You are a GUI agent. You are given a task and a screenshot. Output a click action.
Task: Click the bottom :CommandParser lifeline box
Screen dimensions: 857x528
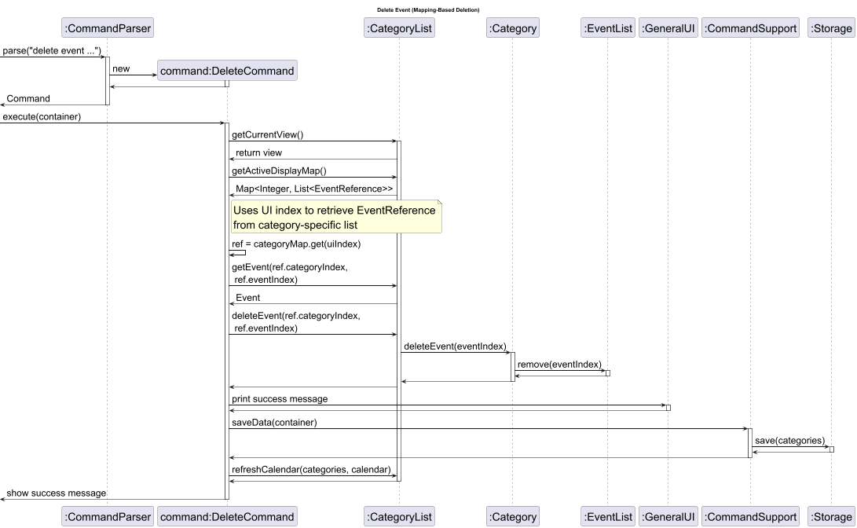coord(107,516)
